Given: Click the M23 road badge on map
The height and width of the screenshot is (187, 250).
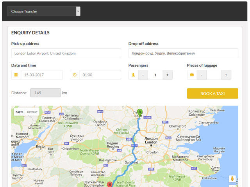Looking at the screenshot, I should coord(151,169).
